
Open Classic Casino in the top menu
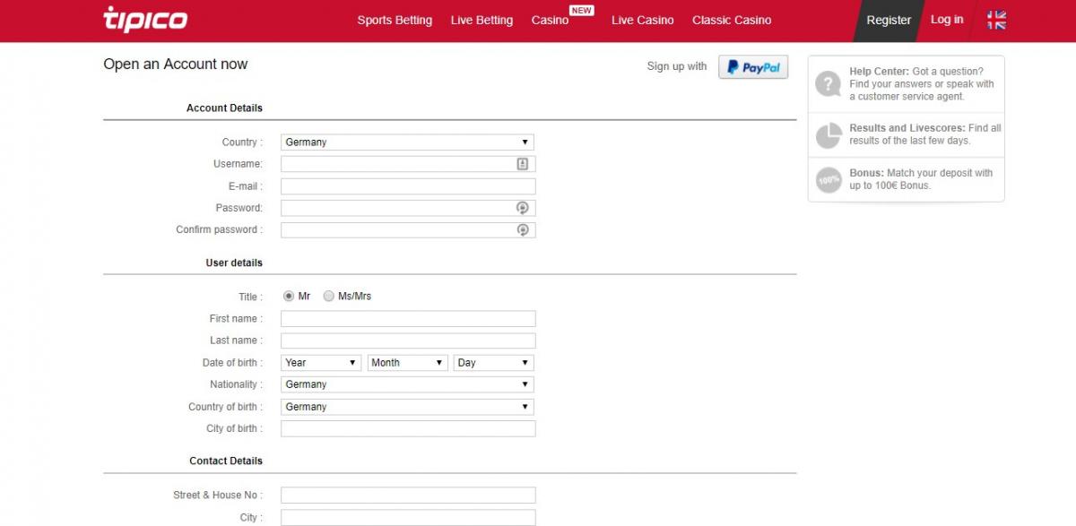[732, 21]
